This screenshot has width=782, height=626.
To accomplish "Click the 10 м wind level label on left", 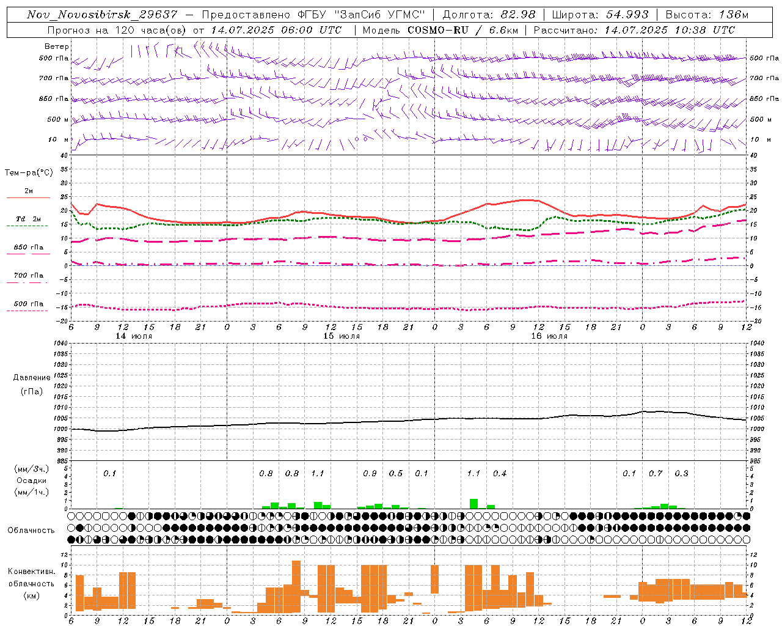I will [58, 139].
